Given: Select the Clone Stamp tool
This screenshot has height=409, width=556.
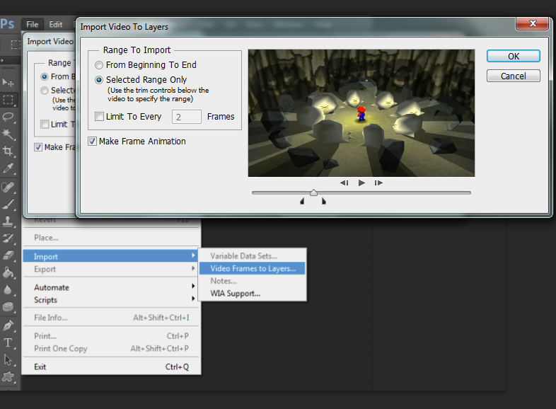Looking at the screenshot, I should [8, 221].
